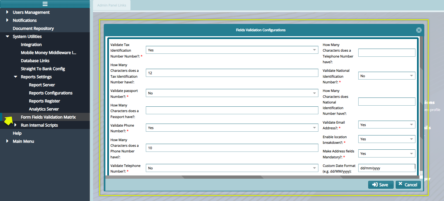Click the dialog vertical scrollbar
This screenshot has width=444, height=201.
click(x=421, y=106)
